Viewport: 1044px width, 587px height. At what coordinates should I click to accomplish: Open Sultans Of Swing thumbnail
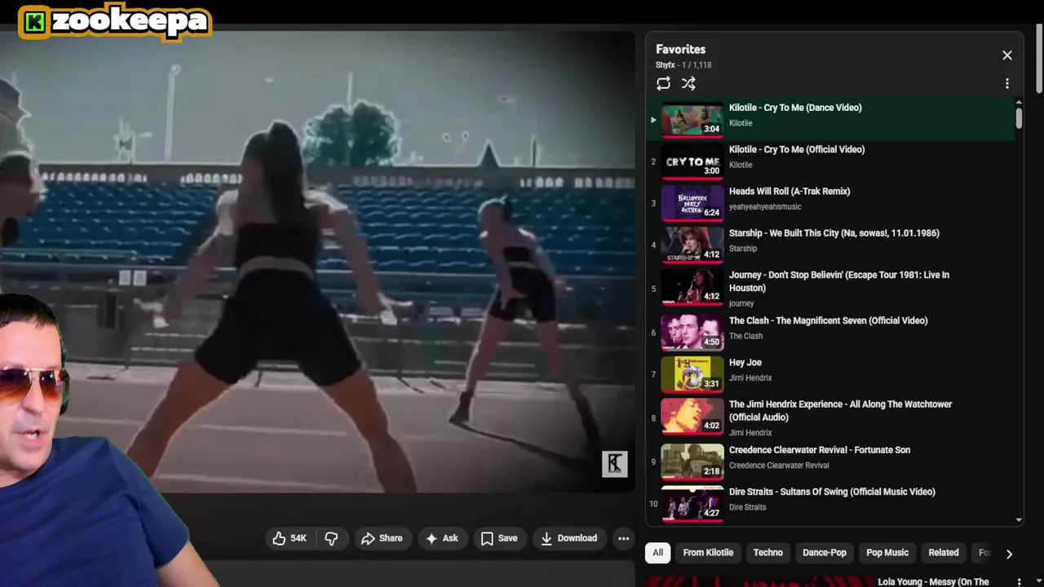pos(692,503)
